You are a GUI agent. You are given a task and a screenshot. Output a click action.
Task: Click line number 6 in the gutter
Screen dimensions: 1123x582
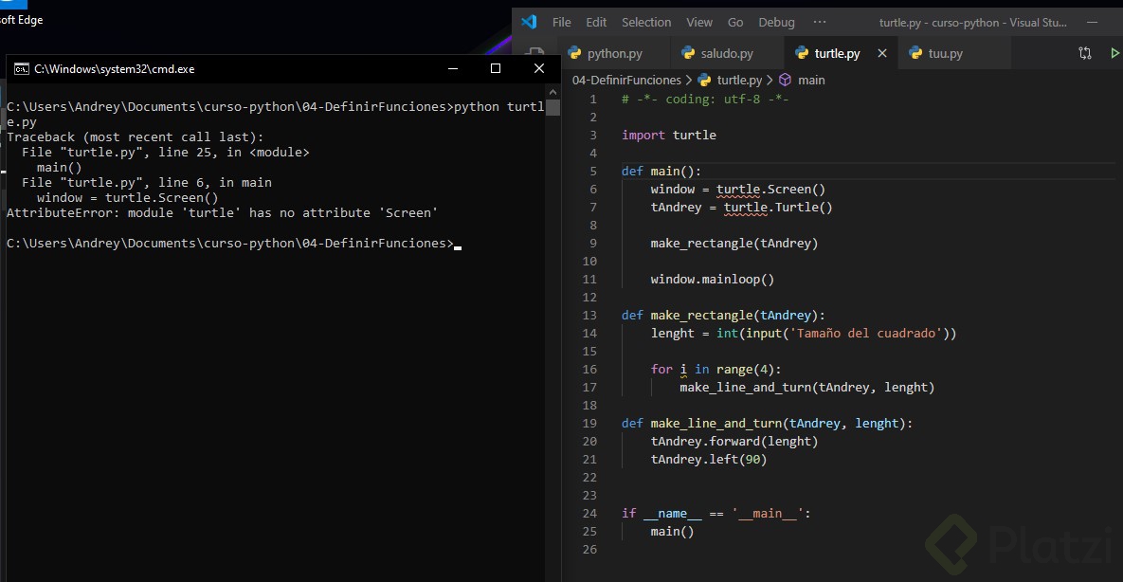592,190
